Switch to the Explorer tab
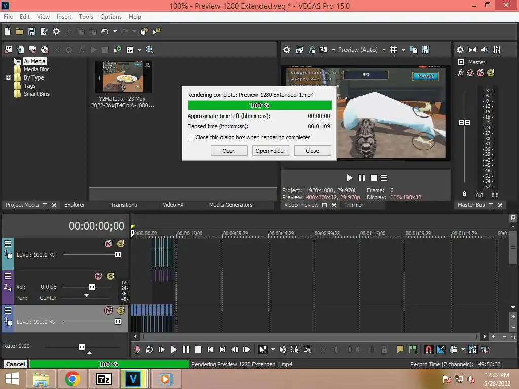 point(75,205)
